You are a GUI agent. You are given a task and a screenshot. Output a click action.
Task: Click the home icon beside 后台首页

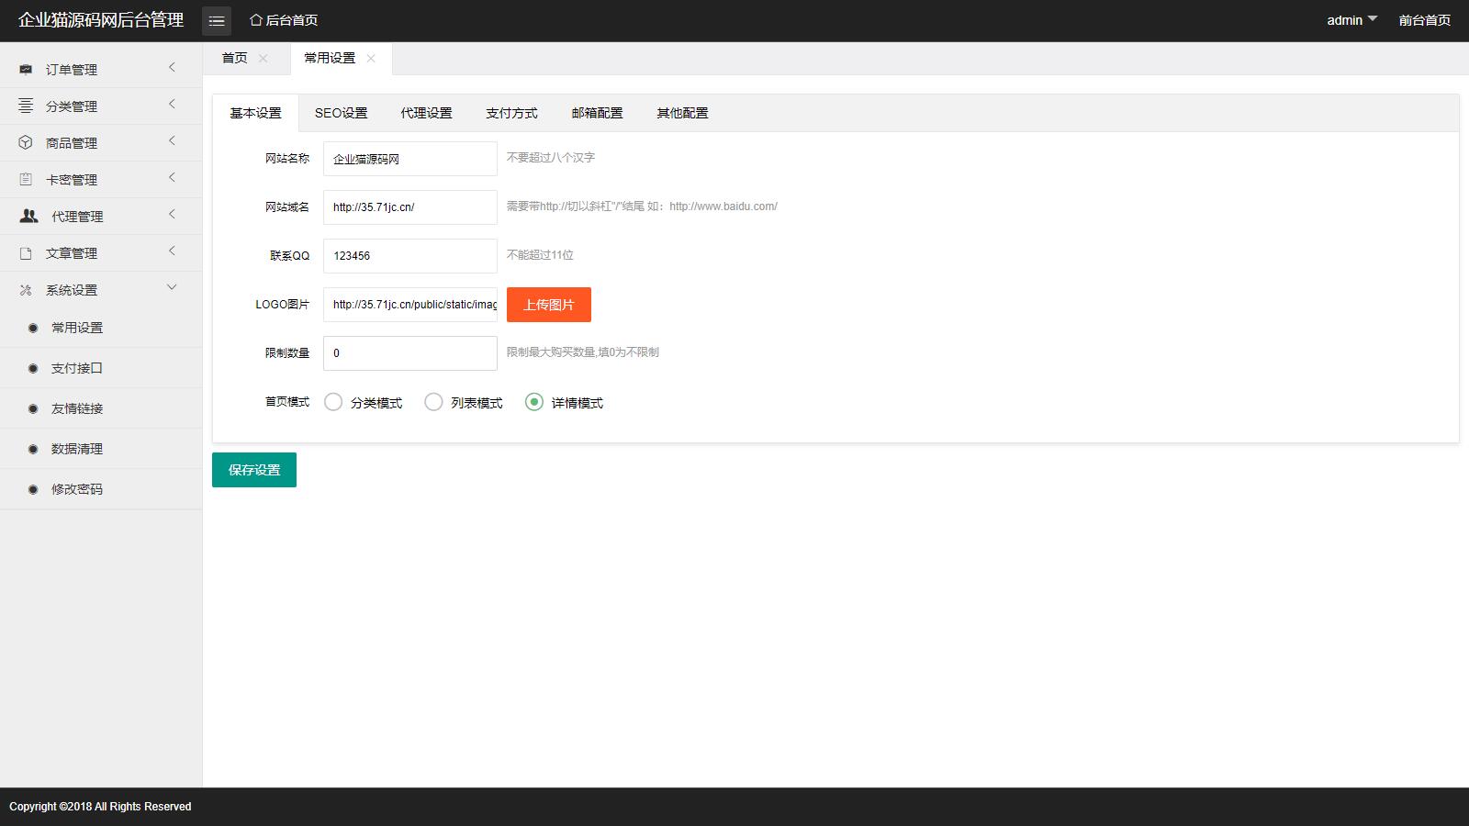point(256,20)
